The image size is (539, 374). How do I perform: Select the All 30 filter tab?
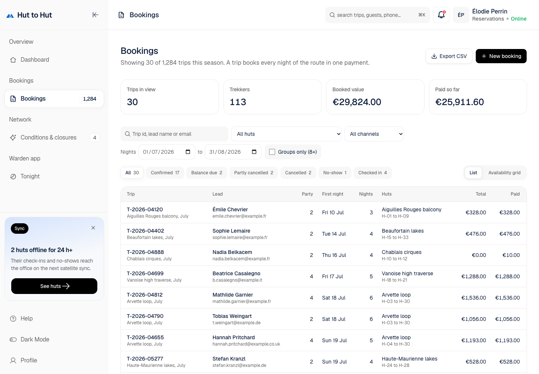click(x=132, y=173)
